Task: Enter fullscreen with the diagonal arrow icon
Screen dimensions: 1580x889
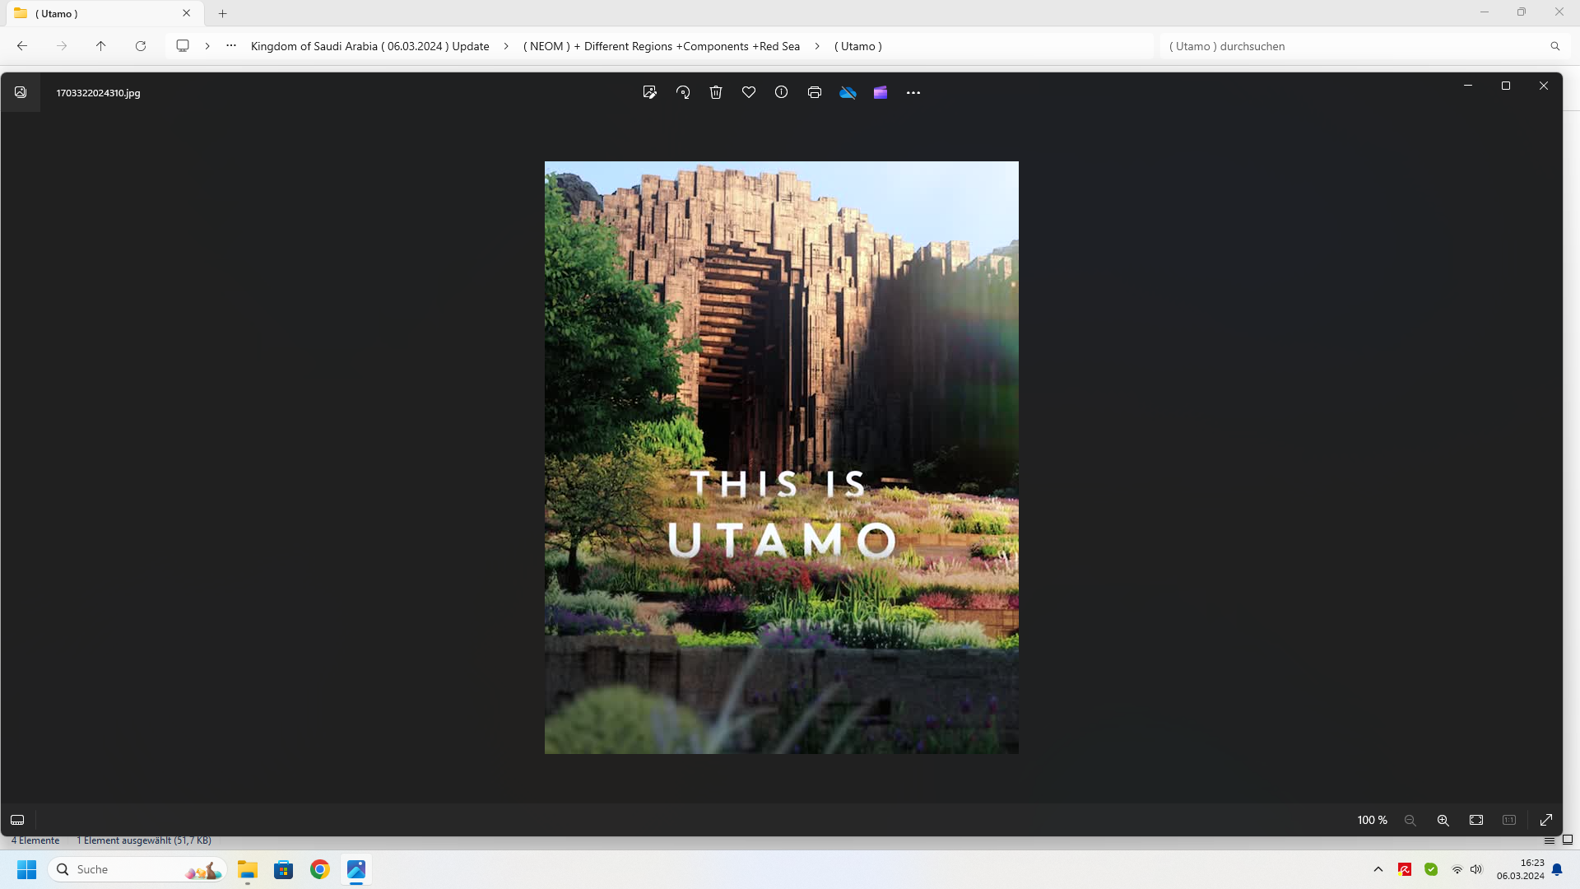Action: coord(1546,820)
